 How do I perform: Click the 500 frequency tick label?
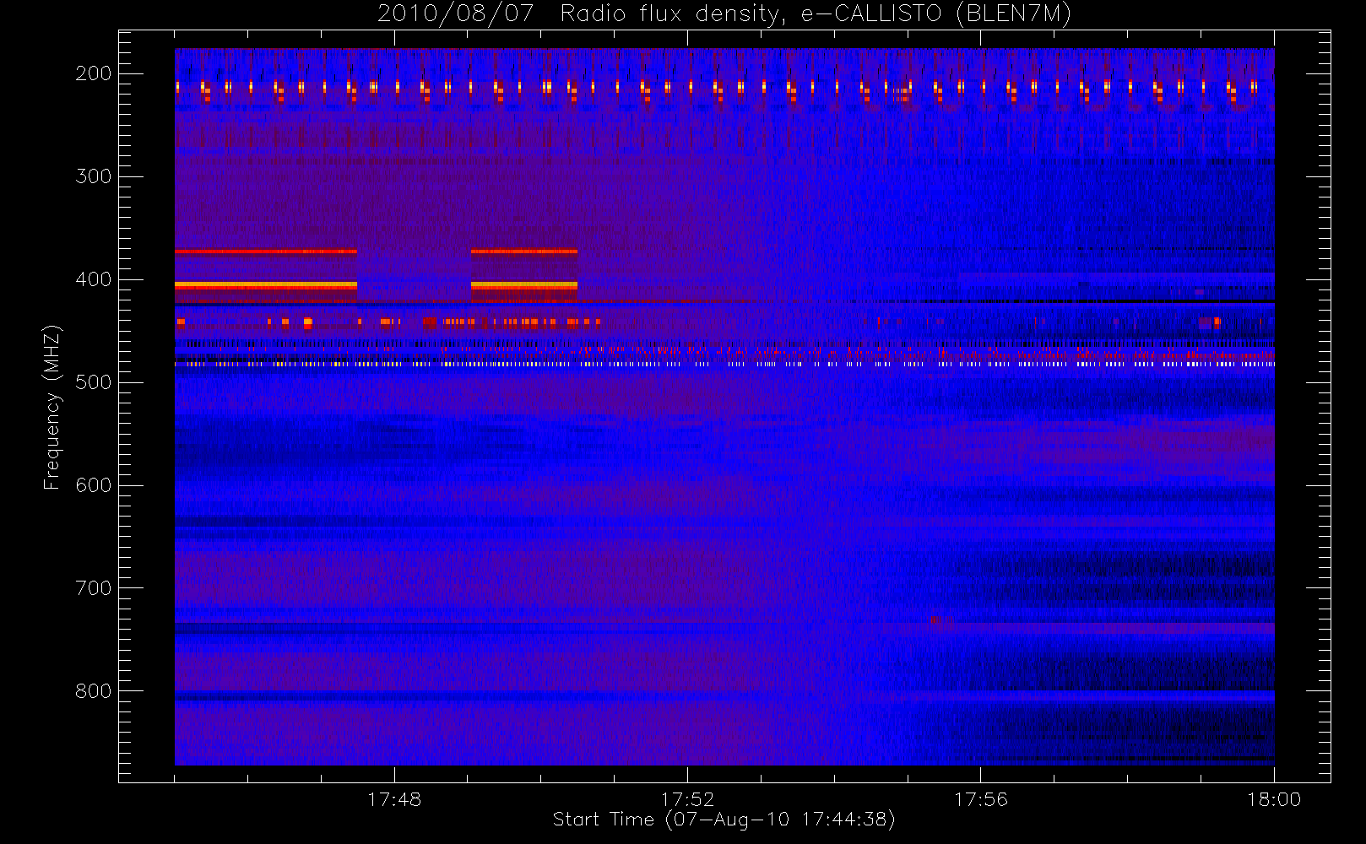94,382
